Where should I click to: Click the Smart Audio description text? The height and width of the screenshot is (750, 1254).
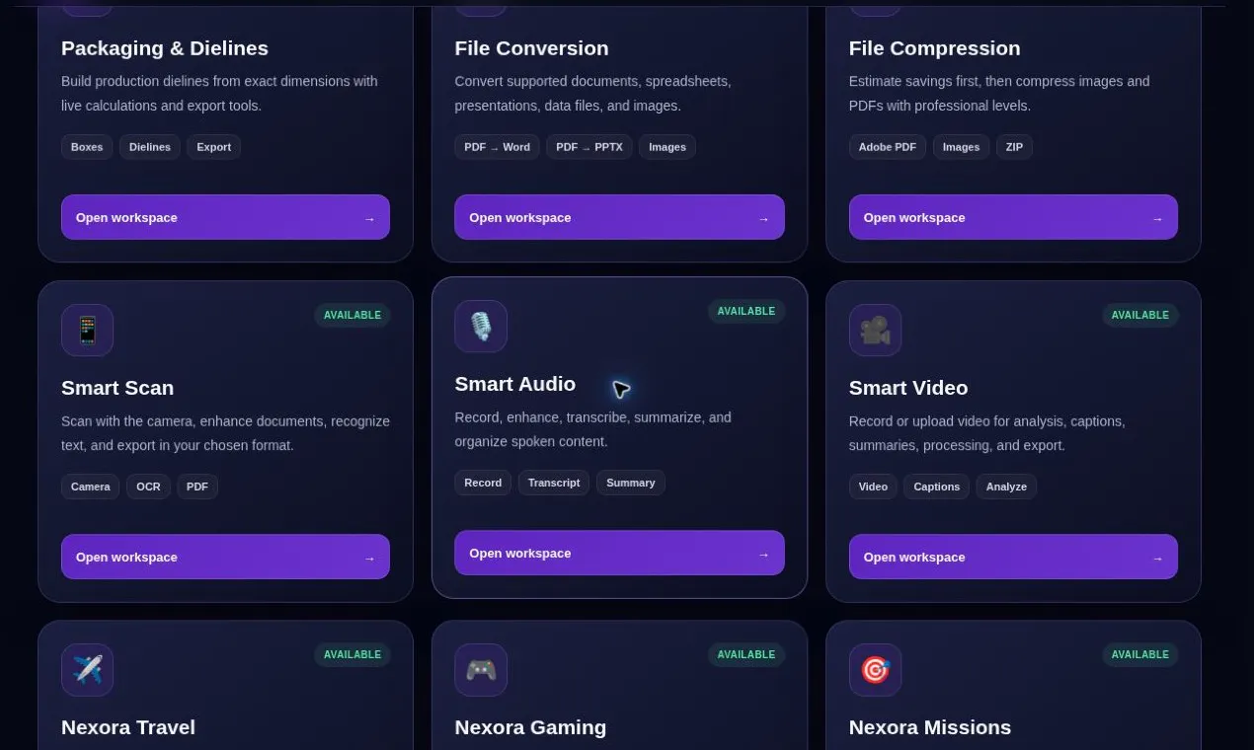[592, 429]
